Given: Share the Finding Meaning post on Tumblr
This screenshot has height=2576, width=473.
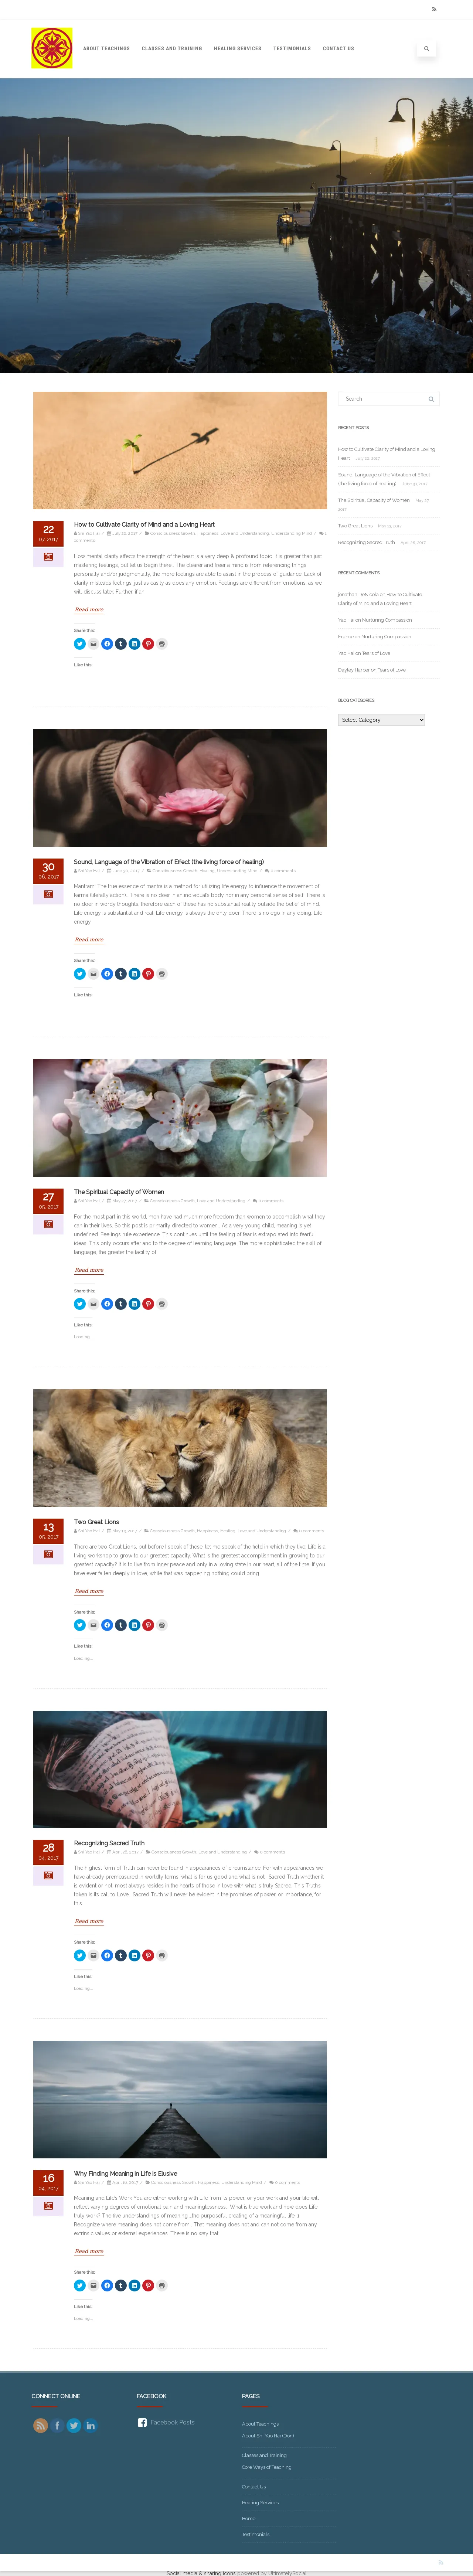Looking at the screenshot, I should pyautogui.click(x=121, y=2285).
